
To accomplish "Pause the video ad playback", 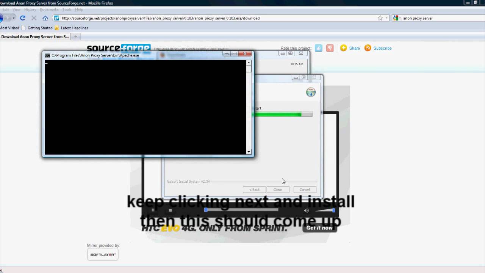I will coord(153,210).
